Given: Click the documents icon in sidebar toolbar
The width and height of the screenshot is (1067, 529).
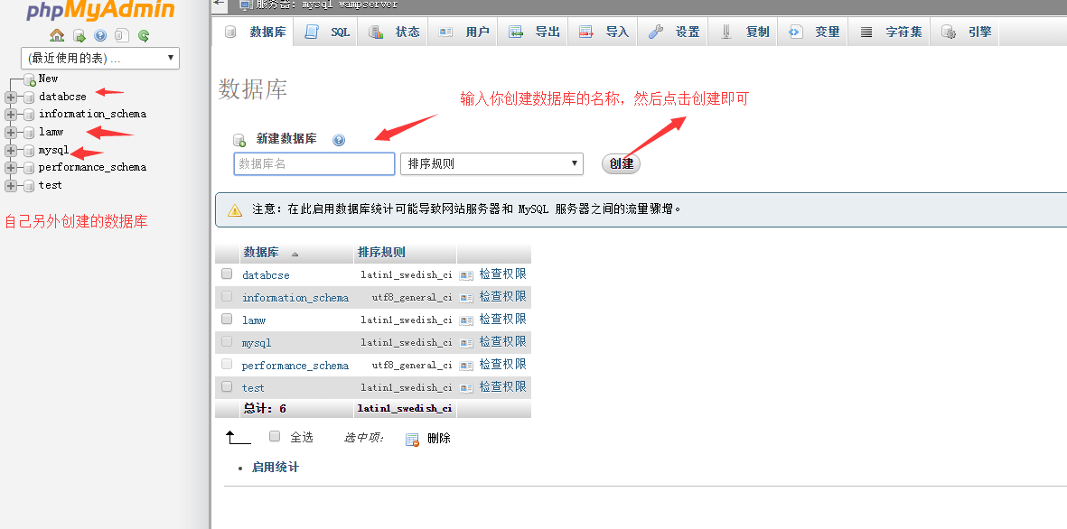Looking at the screenshot, I should click(122, 35).
